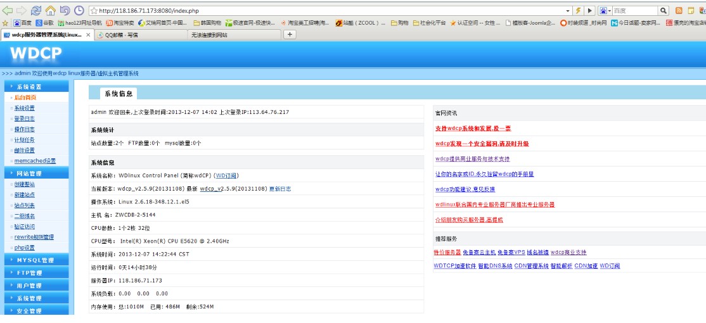This screenshot has height=323, width=706.
Task: Click the search magnifier button
Action: (x=664, y=11)
